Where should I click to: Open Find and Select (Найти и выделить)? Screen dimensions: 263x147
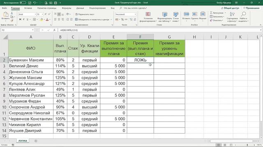pos(244,17)
